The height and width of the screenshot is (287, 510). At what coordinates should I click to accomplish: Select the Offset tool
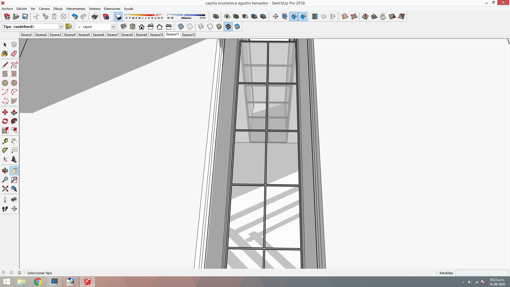point(14,130)
